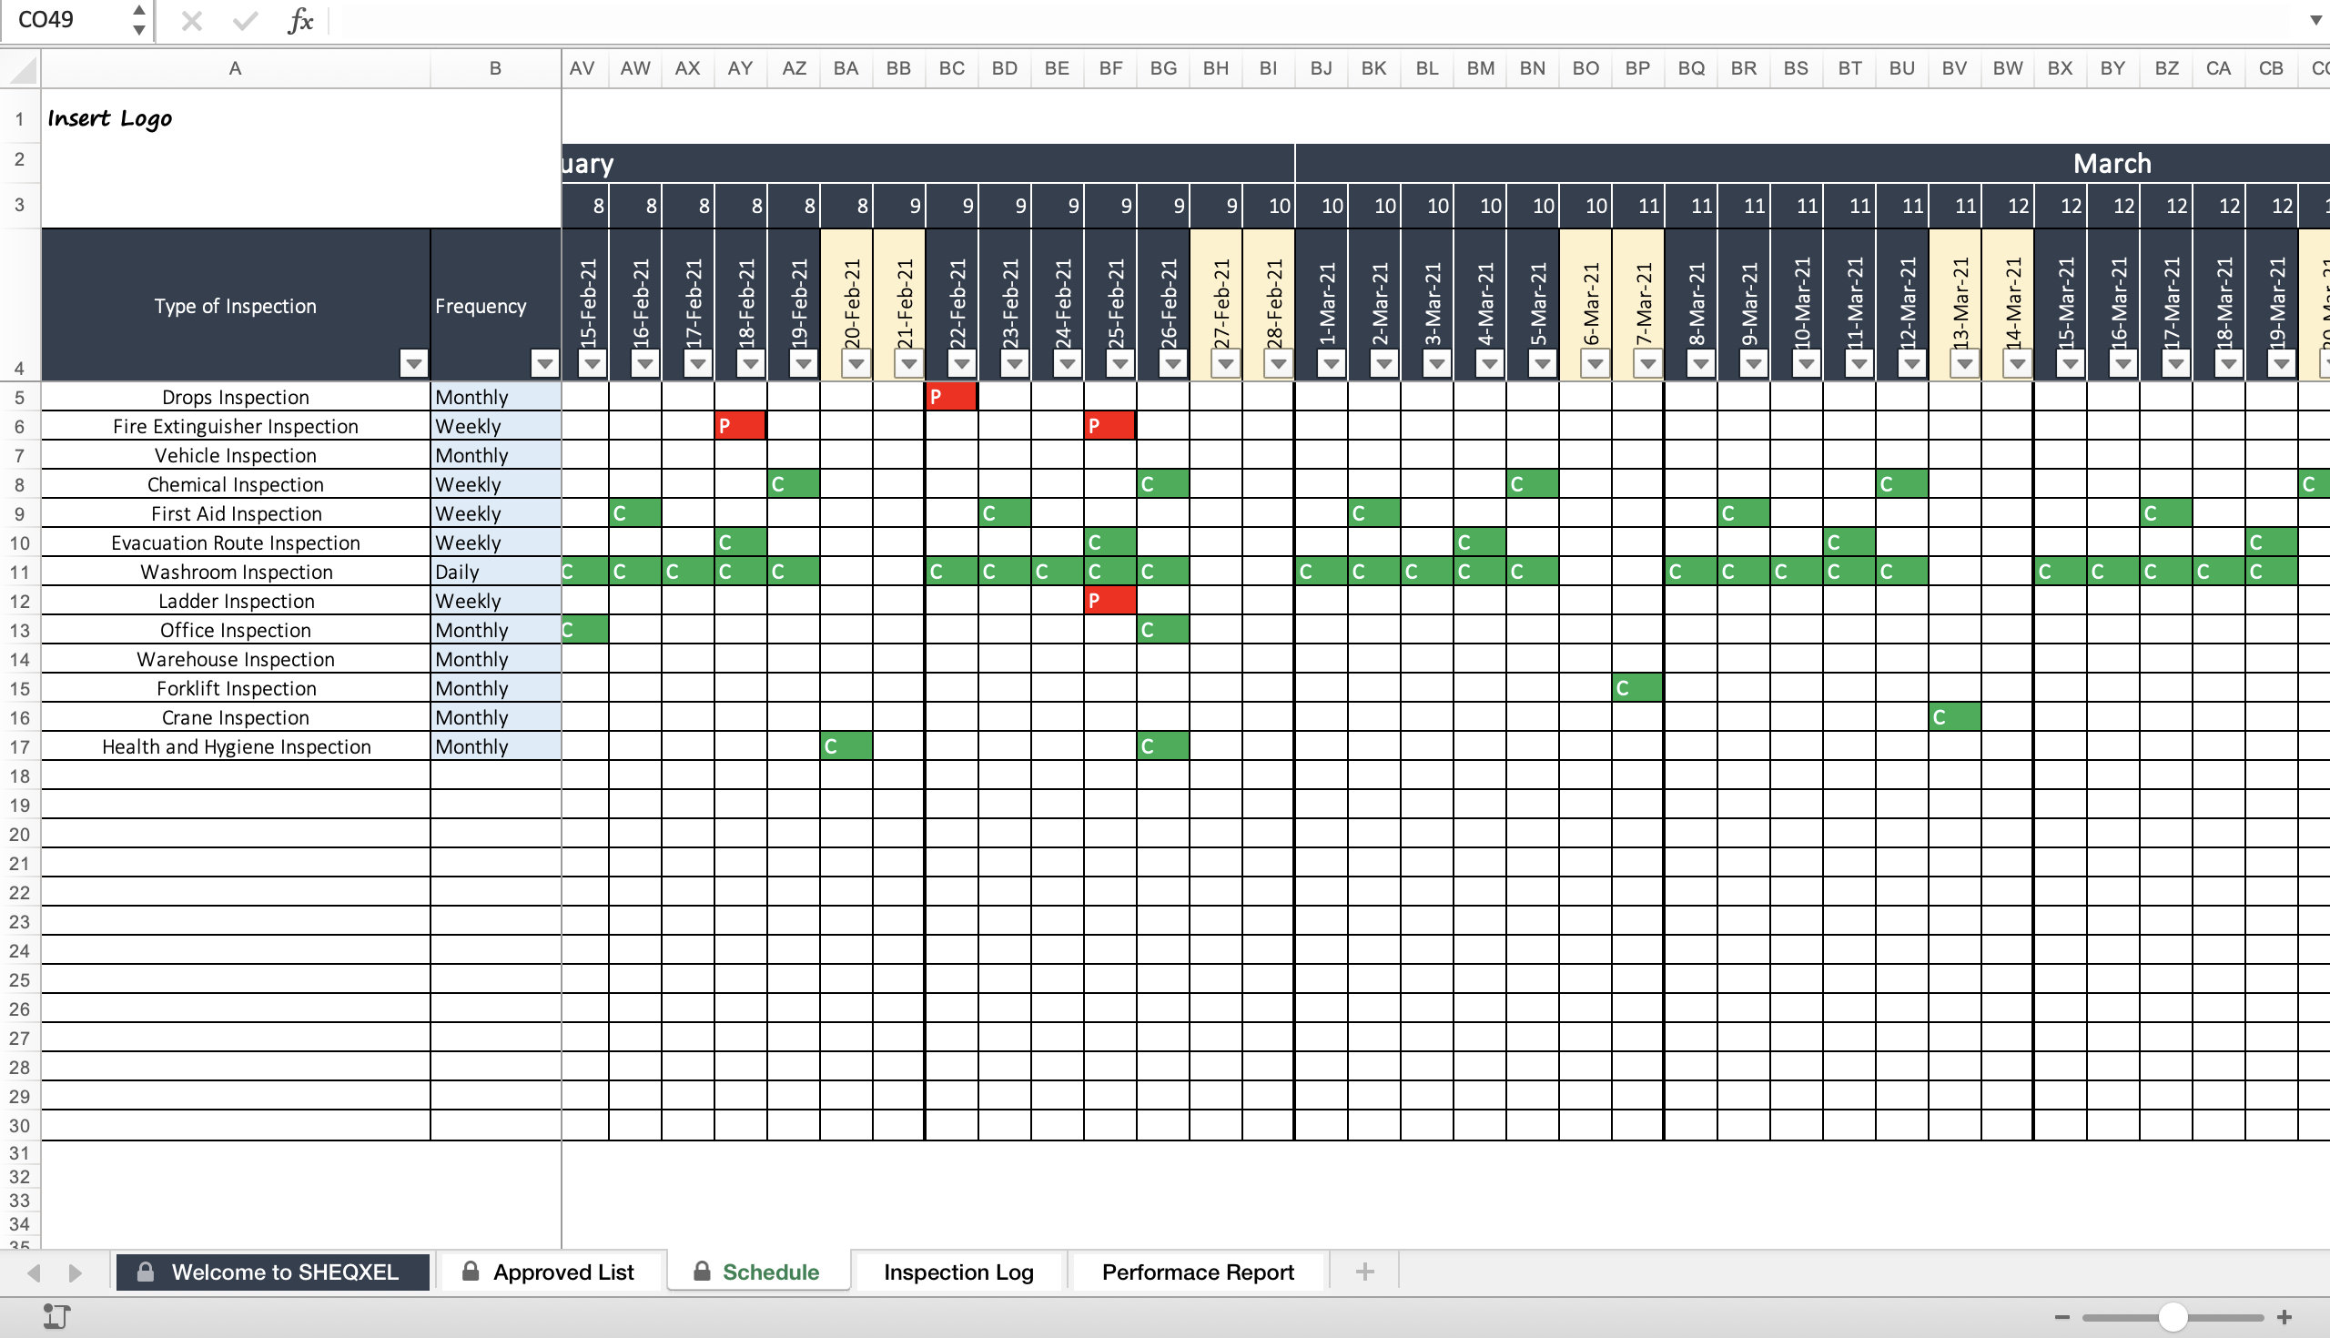
Task: Open the Type of Inspection filter dropdown
Action: click(413, 364)
